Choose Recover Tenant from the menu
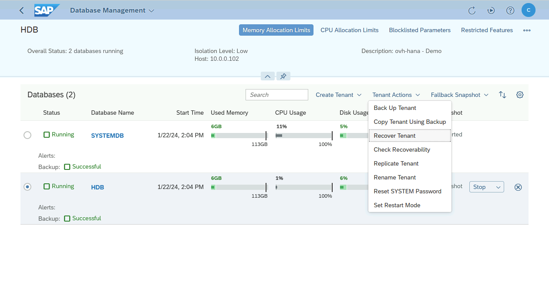Viewport: 549px width, 295px height. point(394,136)
